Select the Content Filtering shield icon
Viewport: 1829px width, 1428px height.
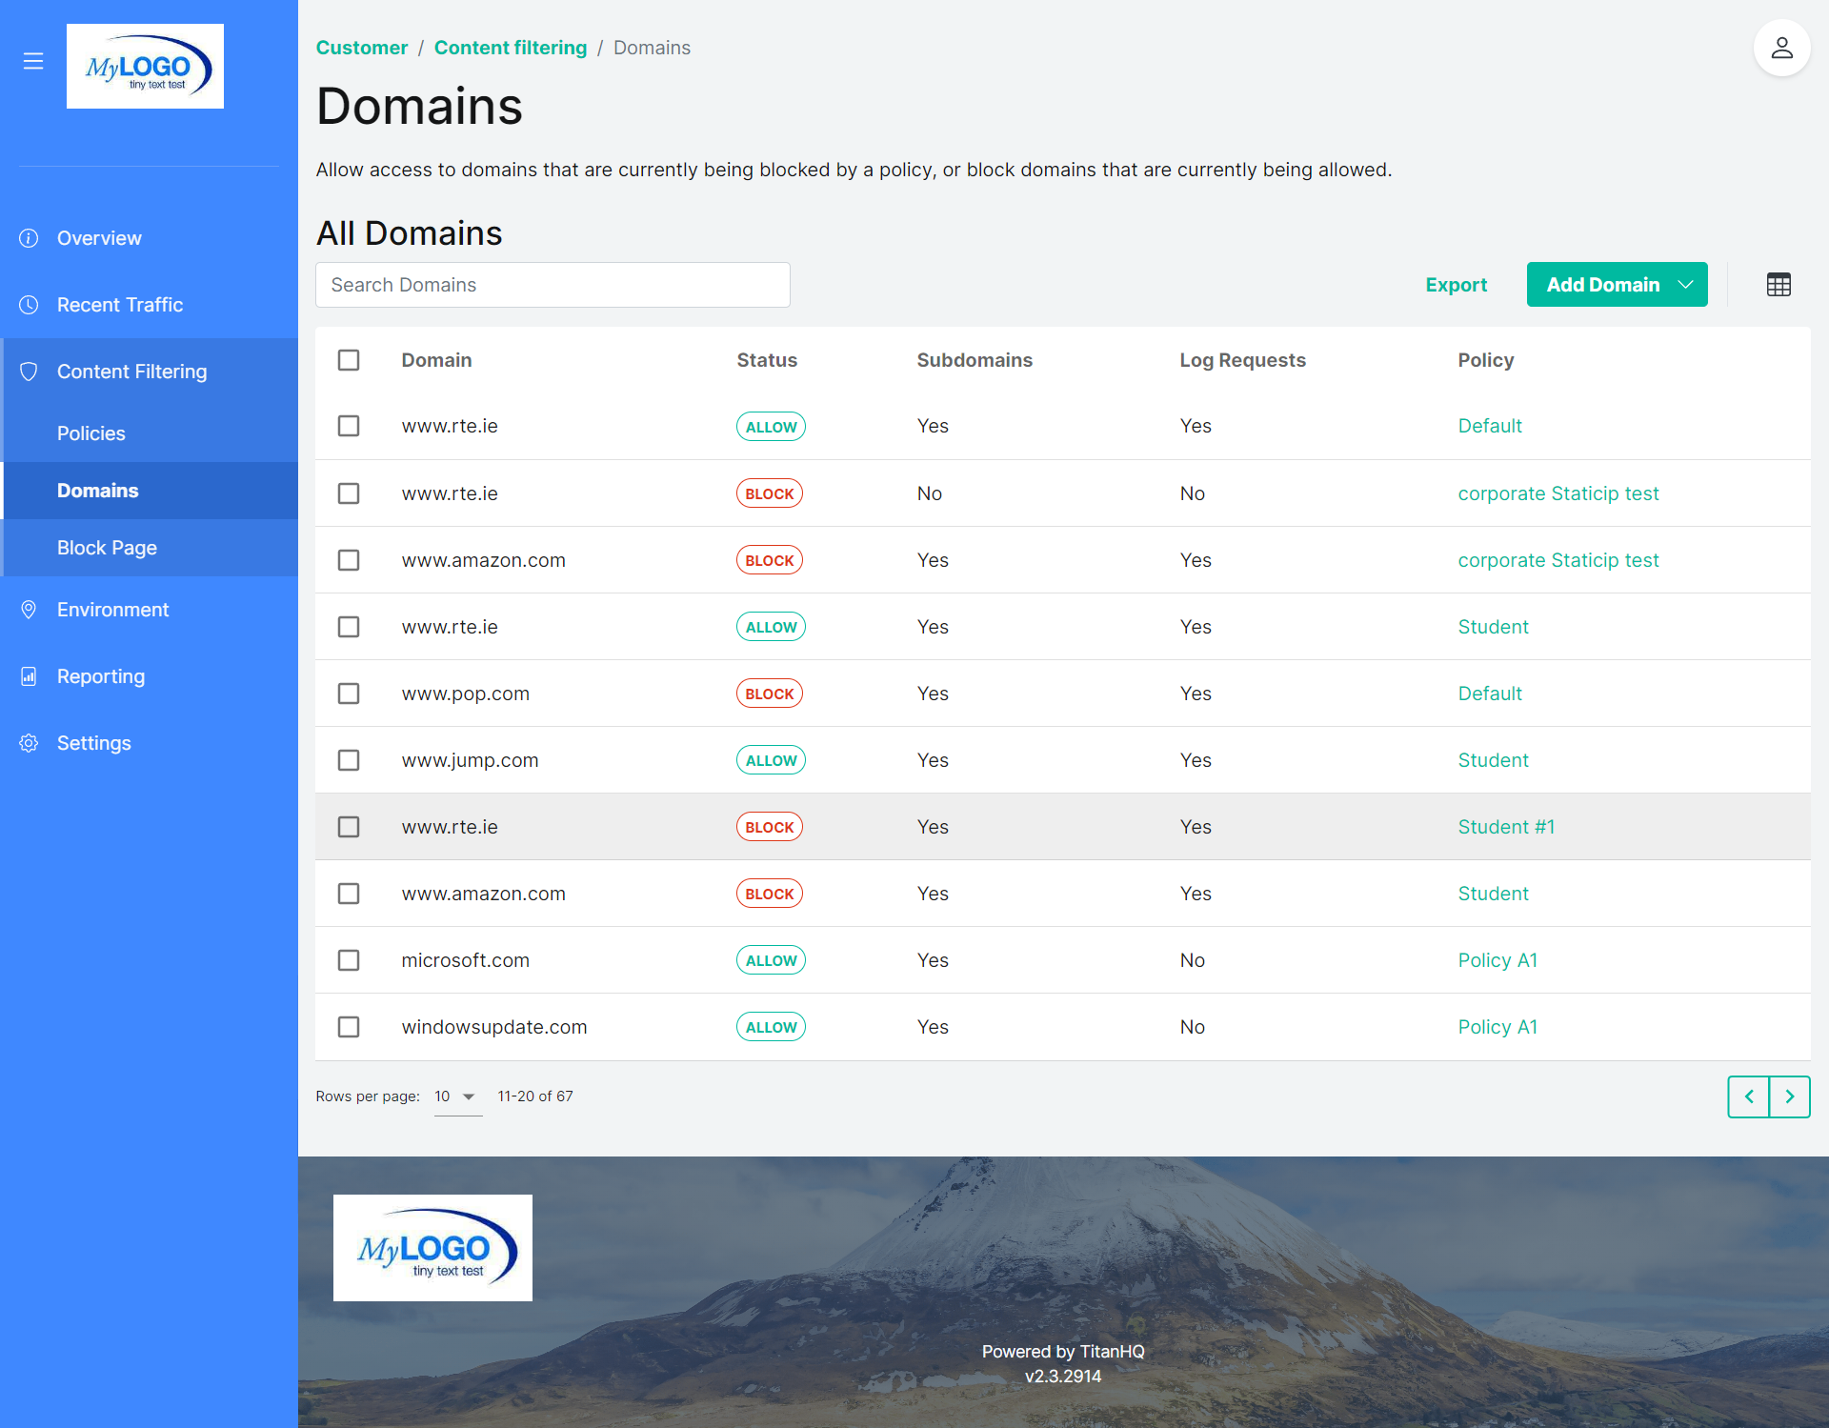click(29, 372)
